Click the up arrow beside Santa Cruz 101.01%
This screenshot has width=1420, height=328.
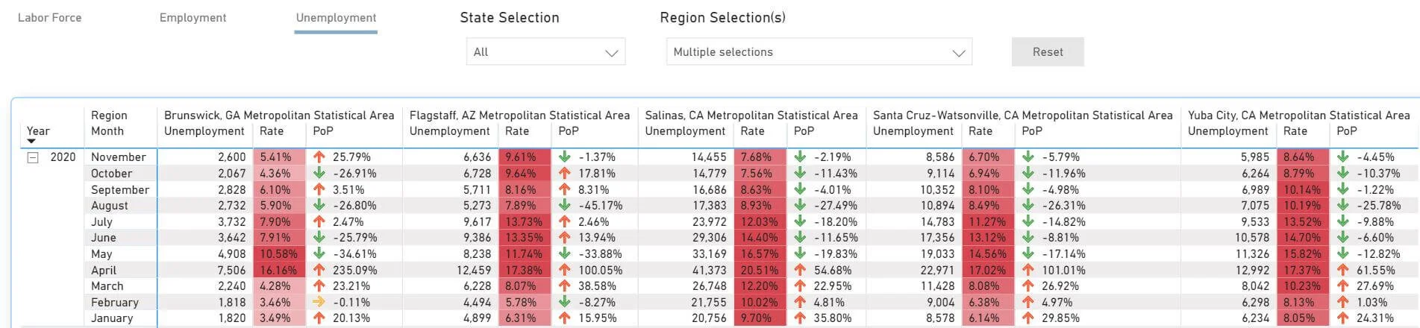tap(1028, 271)
